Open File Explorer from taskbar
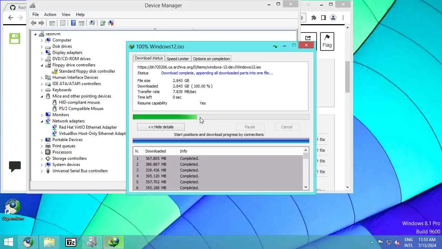This screenshot has height=249, width=442. pos(49,242)
